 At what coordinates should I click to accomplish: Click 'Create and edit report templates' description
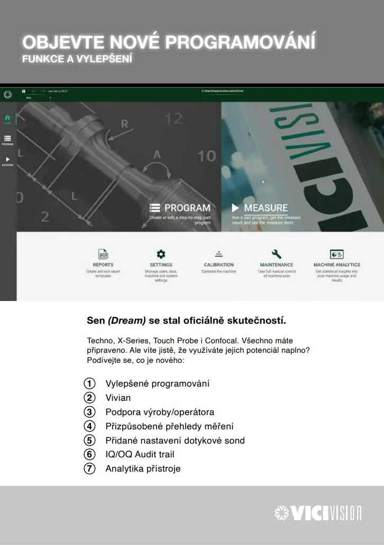pyautogui.click(x=103, y=274)
